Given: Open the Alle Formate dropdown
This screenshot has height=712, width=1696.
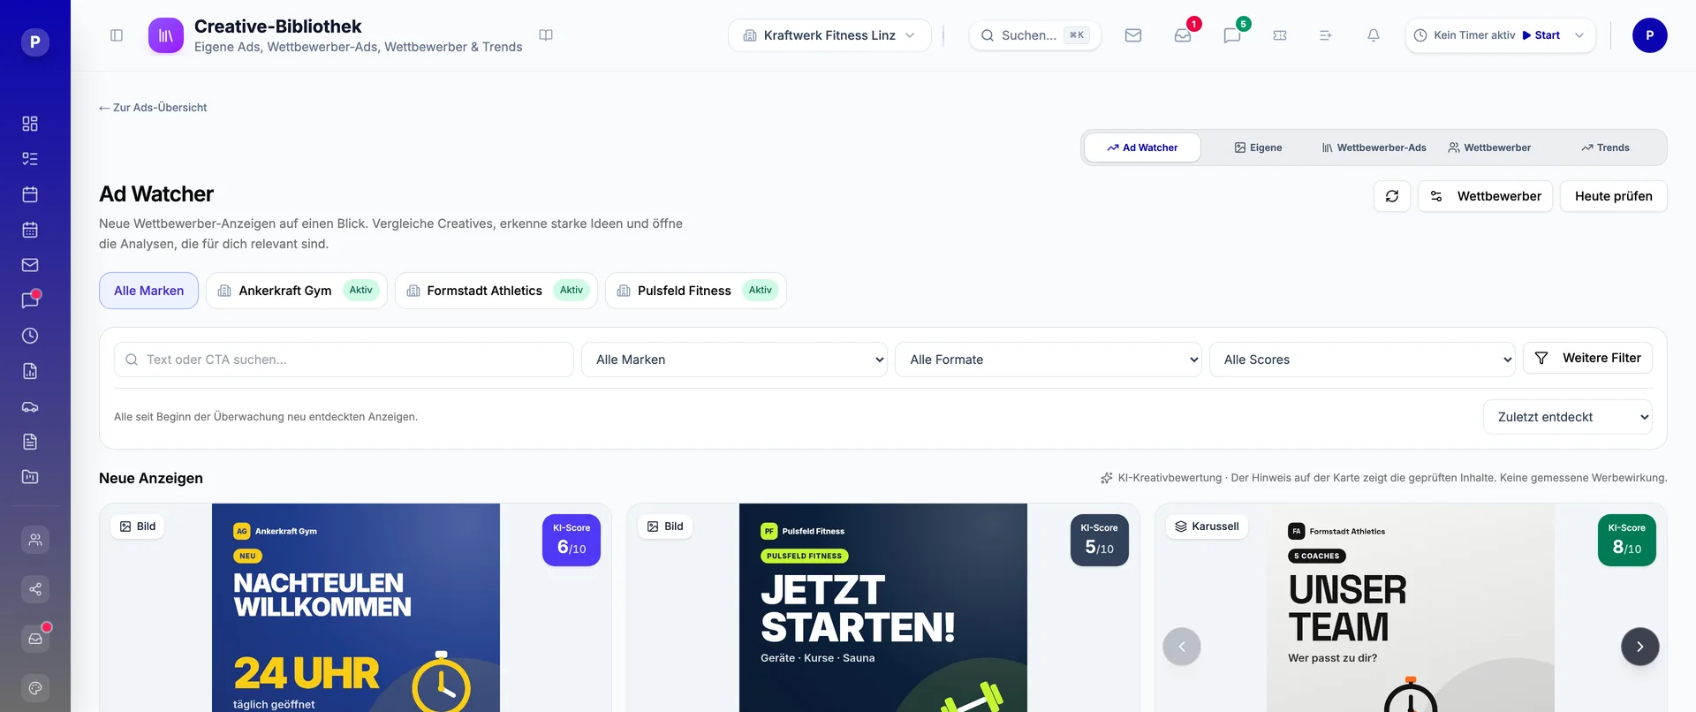Looking at the screenshot, I should coord(1049,360).
